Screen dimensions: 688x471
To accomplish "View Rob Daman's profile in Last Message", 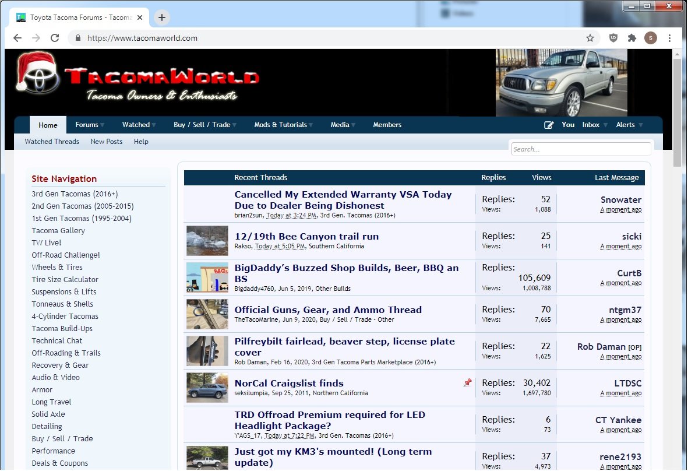I will [601, 347].
